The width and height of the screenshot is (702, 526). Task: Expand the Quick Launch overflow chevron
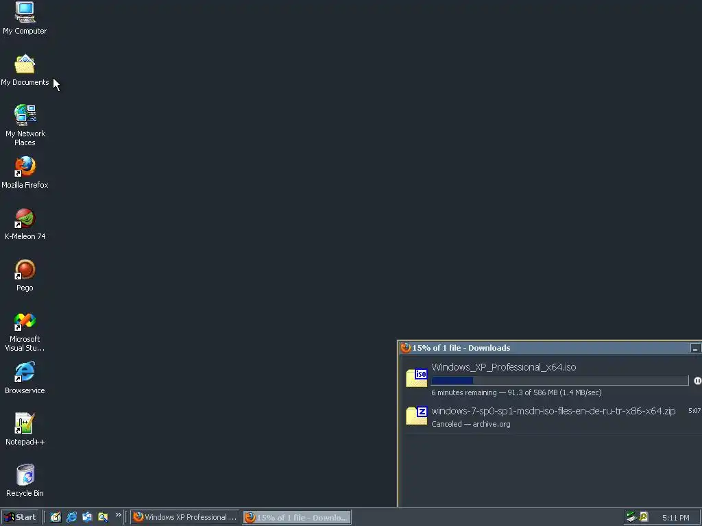click(118, 515)
